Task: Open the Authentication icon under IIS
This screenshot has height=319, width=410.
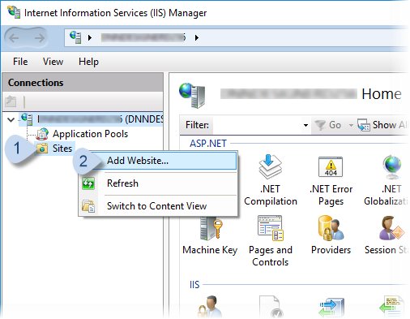Action: coord(210,307)
